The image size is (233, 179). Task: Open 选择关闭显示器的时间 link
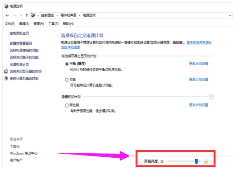(x=26, y=71)
